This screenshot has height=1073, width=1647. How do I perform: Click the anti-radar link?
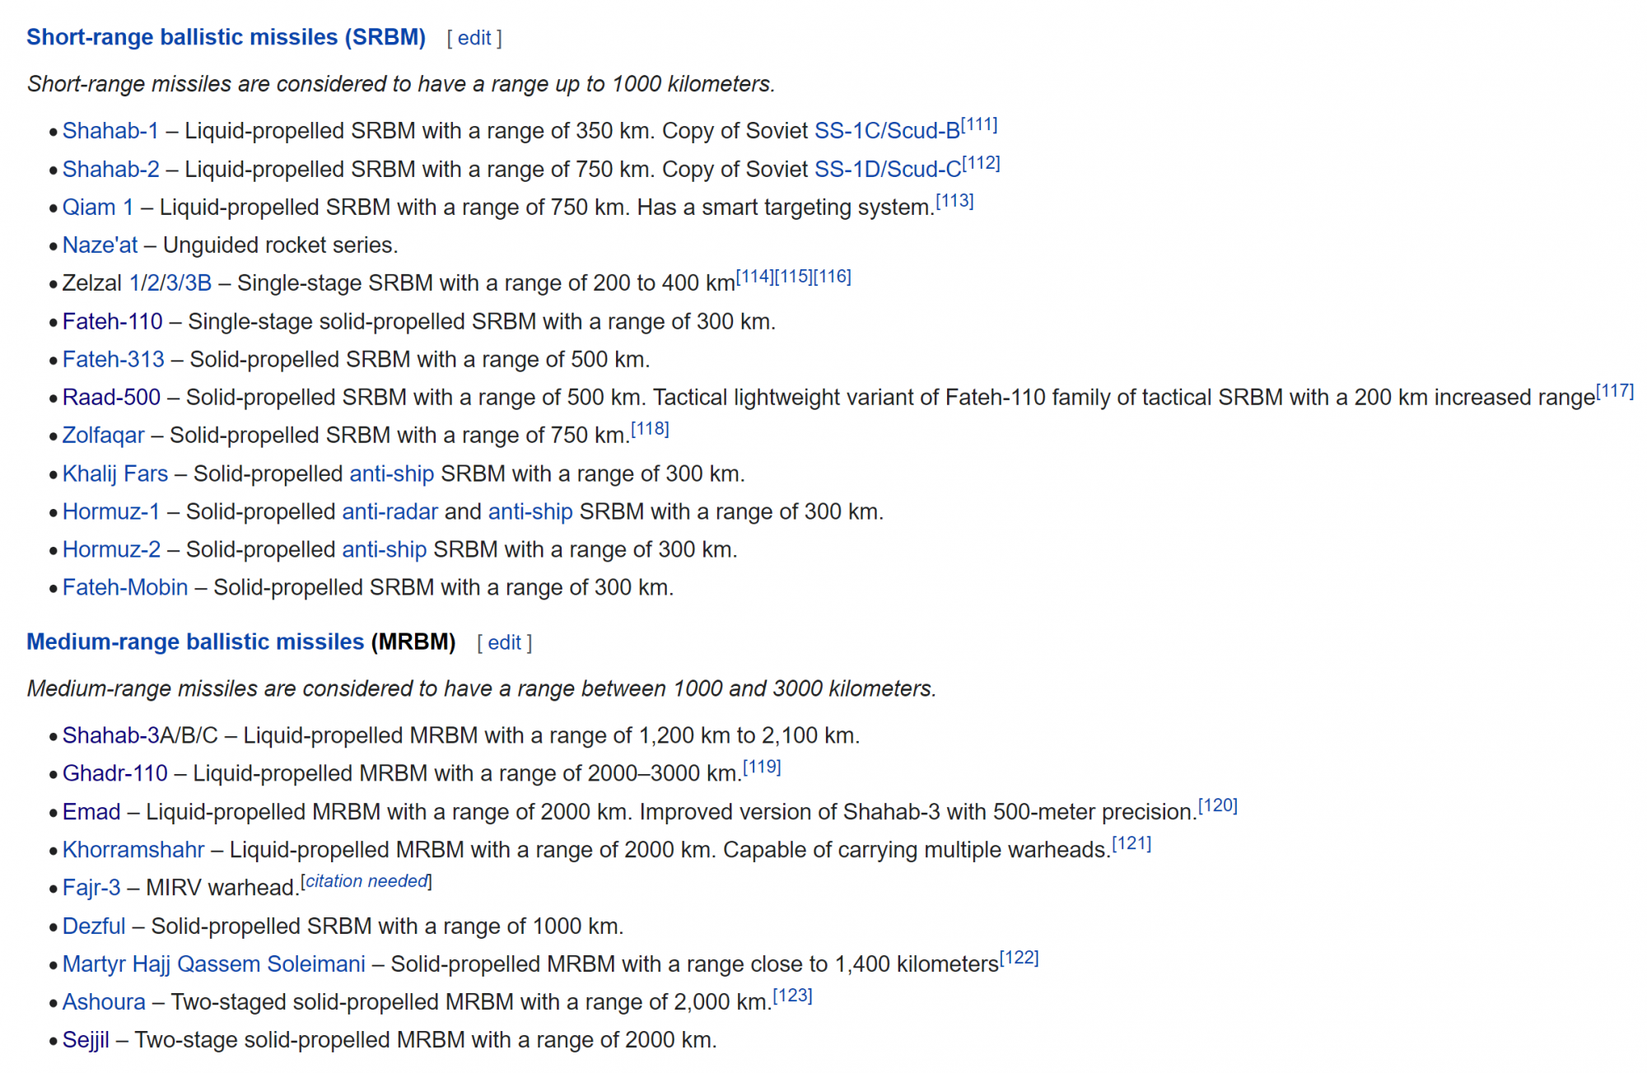coord(390,511)
